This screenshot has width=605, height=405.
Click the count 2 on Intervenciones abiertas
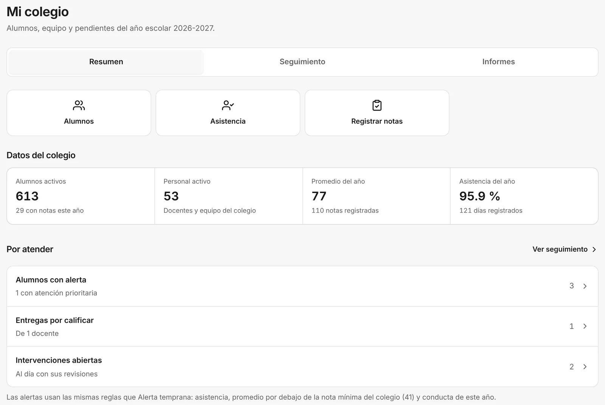pyautogui.click(x=572, y=366)
